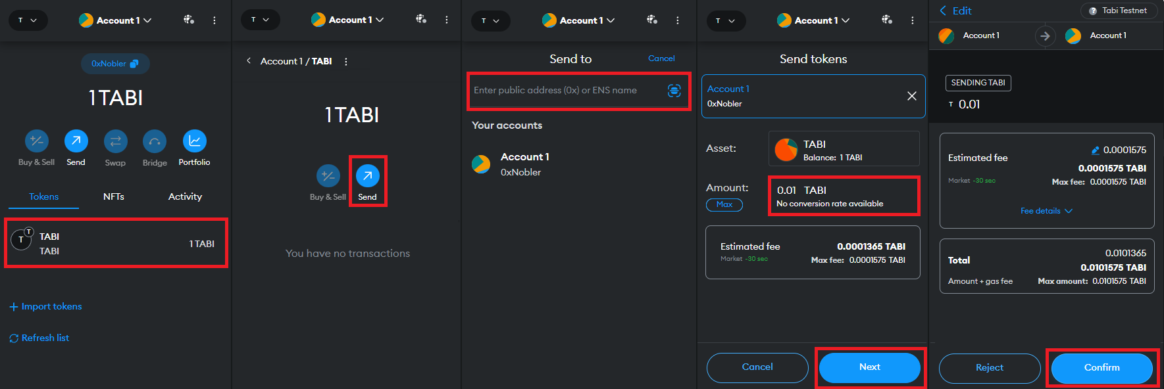Image resolution: width=1164 pixels, height=389 pixels.
Task: Click the recipient Account 1 on the confirm screen
Action: [1096, 35]
